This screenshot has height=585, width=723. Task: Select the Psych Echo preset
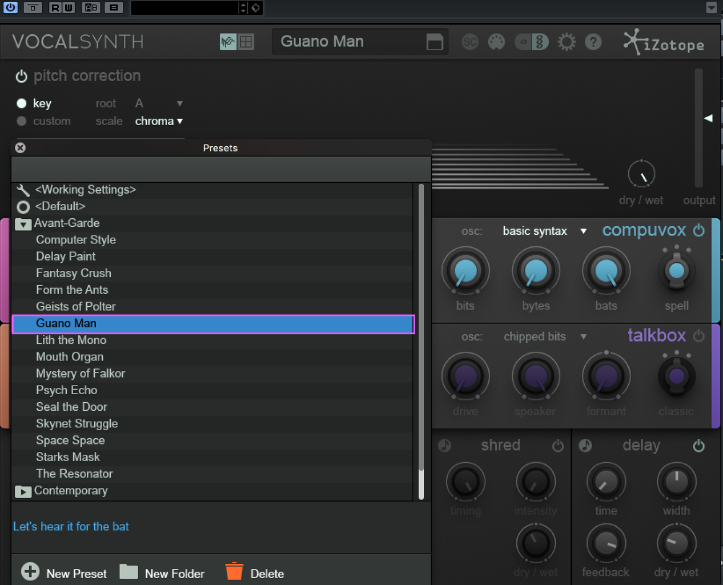tap(212, 390)
